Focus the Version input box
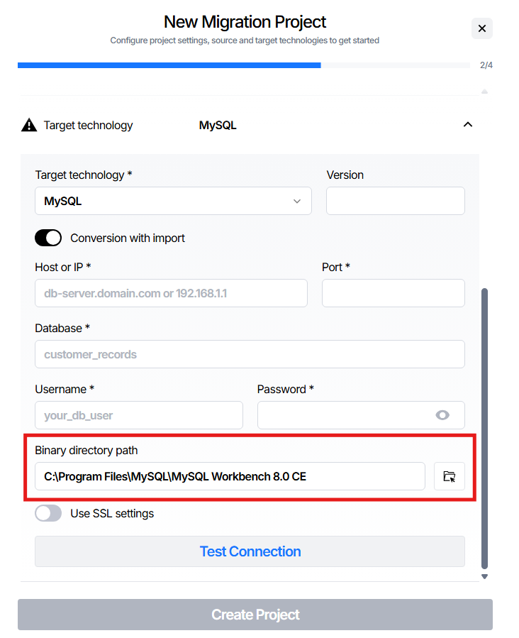The image size is (519, 638). click(x=395, y=201)
